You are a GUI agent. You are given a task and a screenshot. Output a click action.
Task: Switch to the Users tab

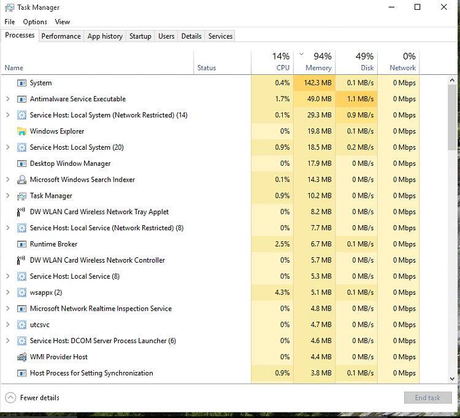click(x=166, y=36)
